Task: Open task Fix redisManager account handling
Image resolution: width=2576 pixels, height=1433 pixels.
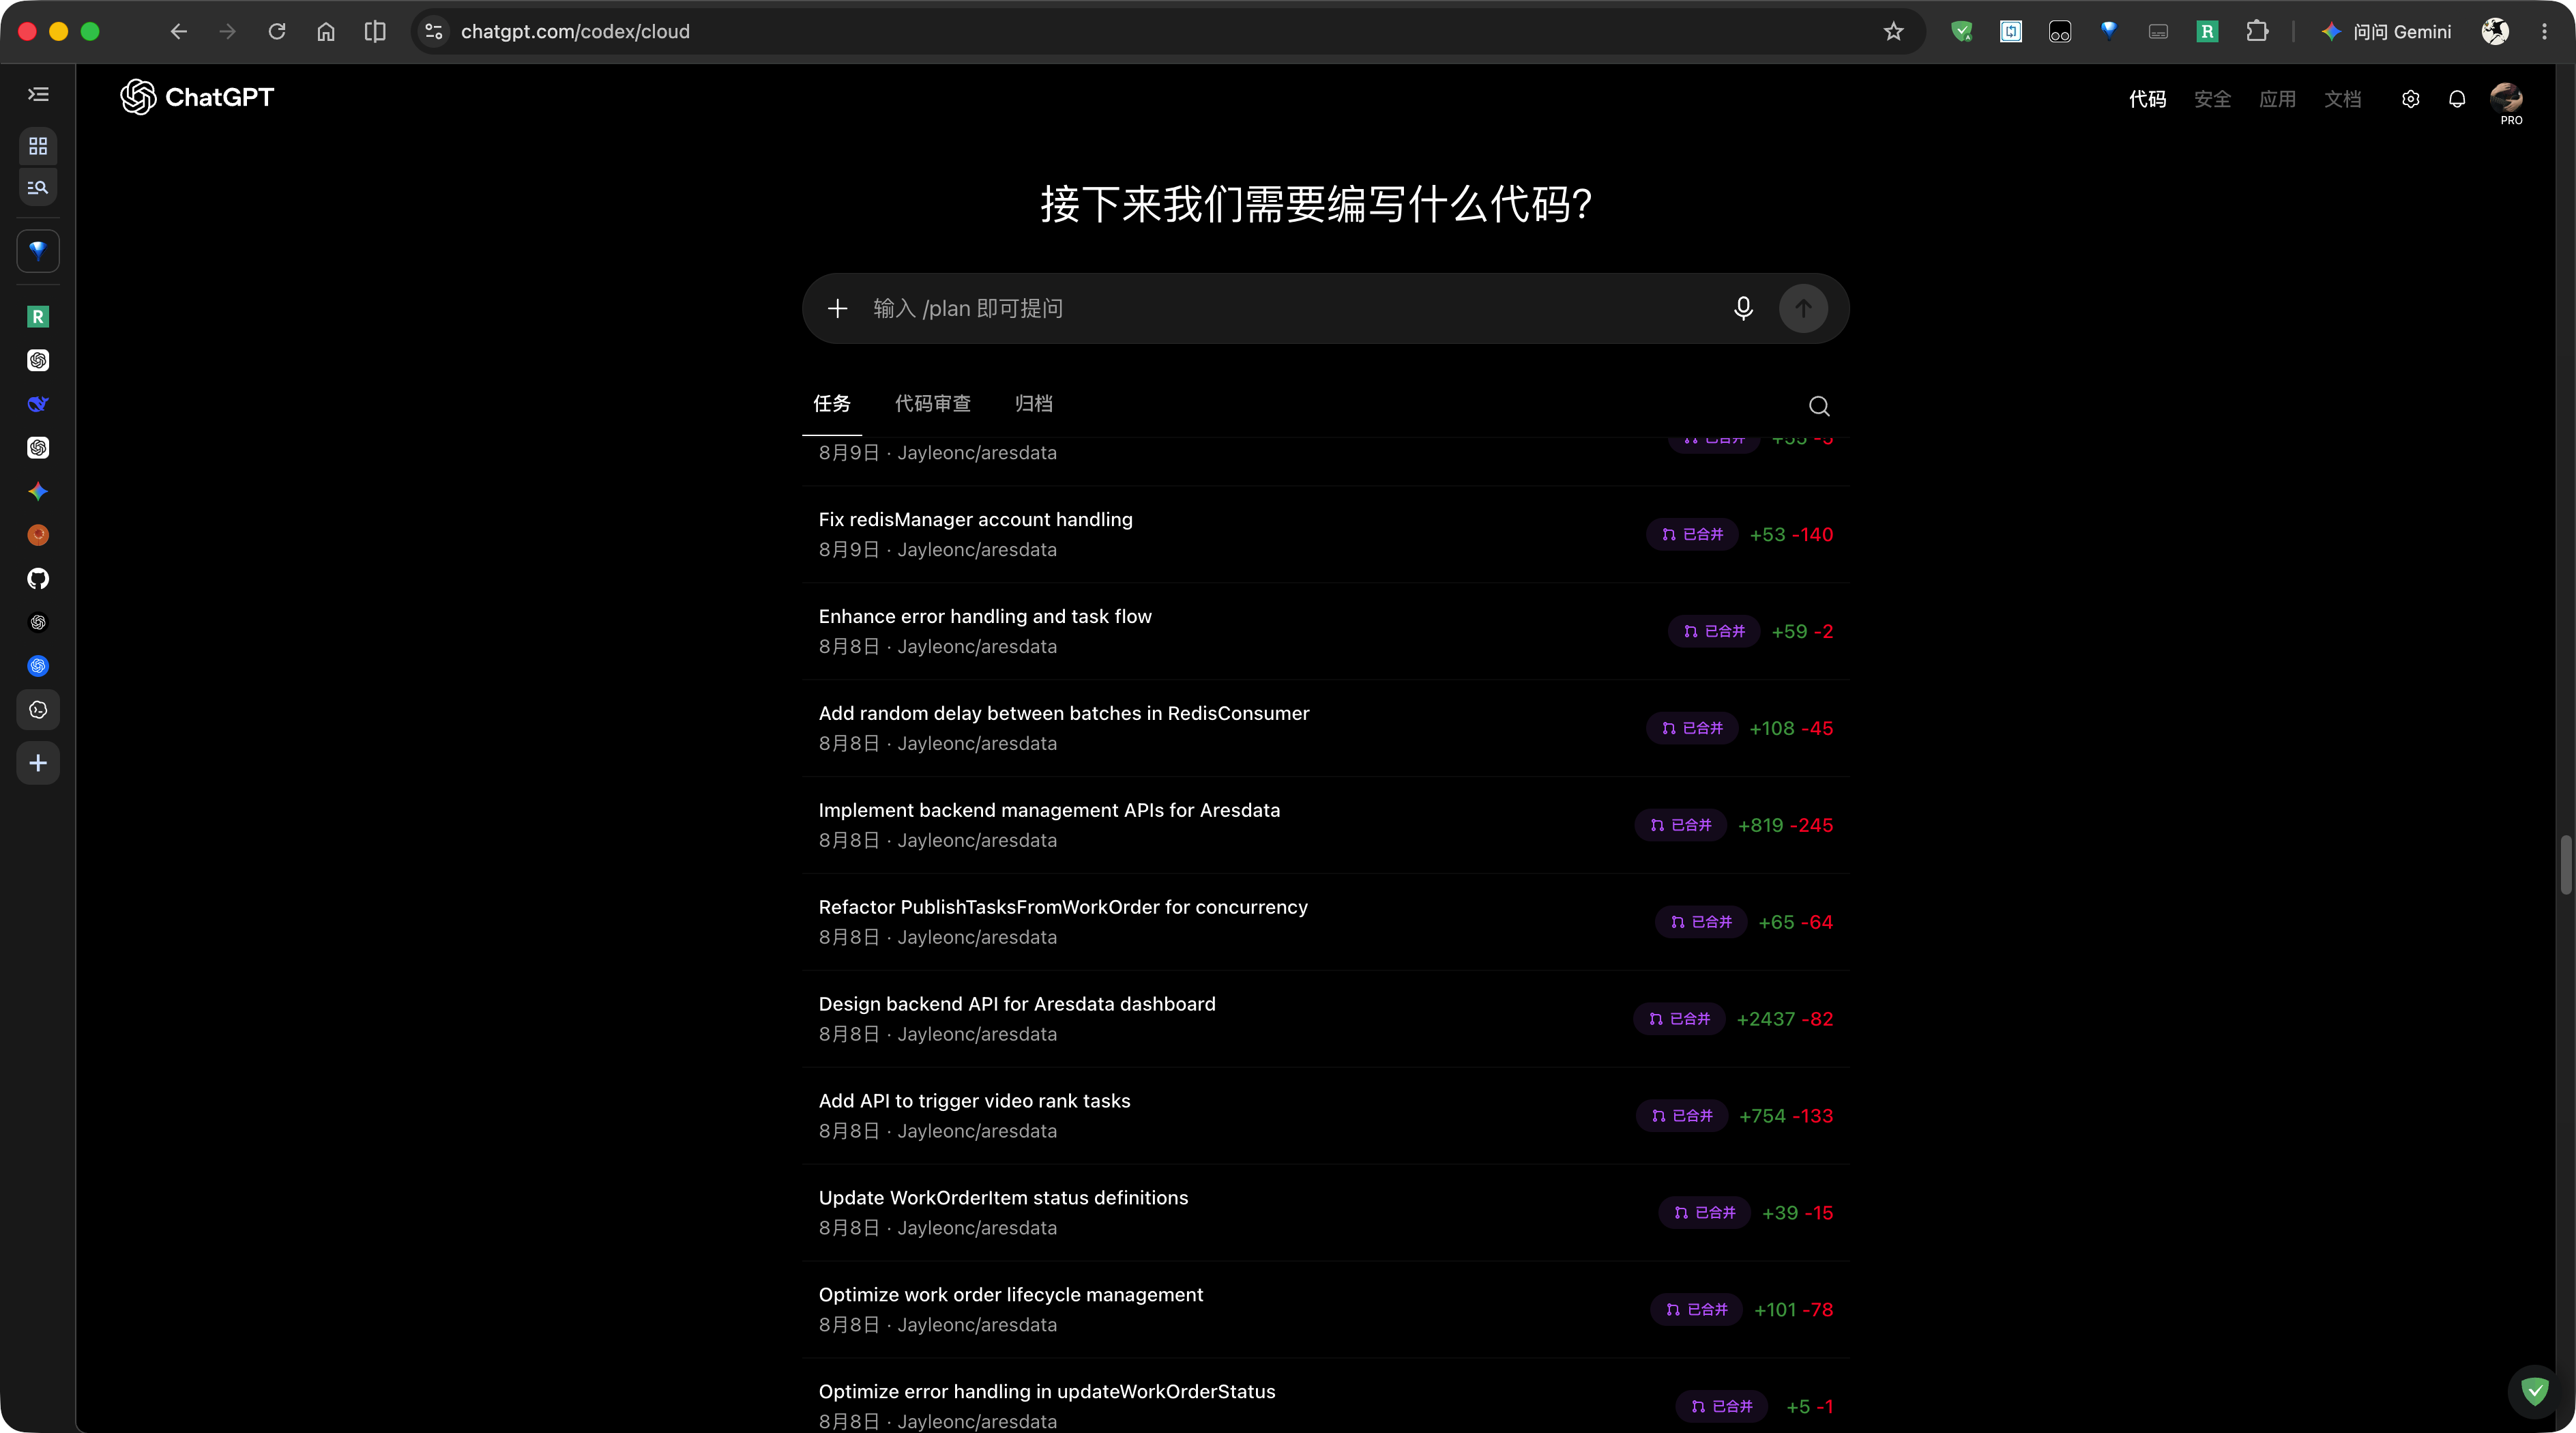Action: (x=1326, y=534)
